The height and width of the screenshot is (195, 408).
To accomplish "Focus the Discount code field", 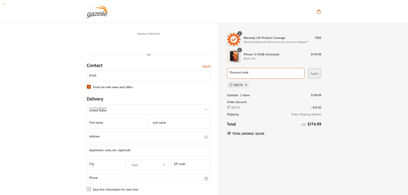I will click(265, 73).
